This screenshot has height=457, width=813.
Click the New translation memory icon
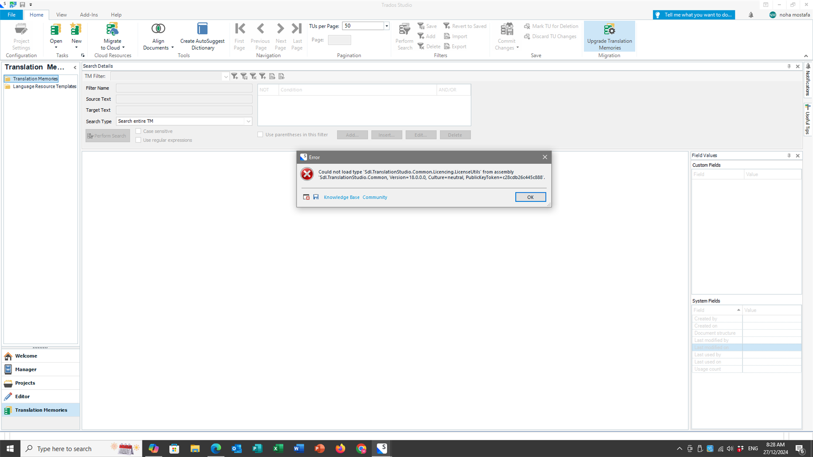click(x=76, y=30)
